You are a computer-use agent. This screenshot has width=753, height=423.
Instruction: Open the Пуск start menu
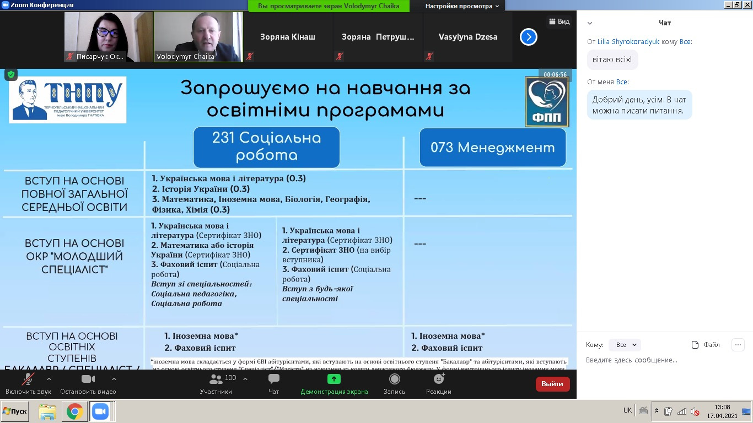click(15, 411)
